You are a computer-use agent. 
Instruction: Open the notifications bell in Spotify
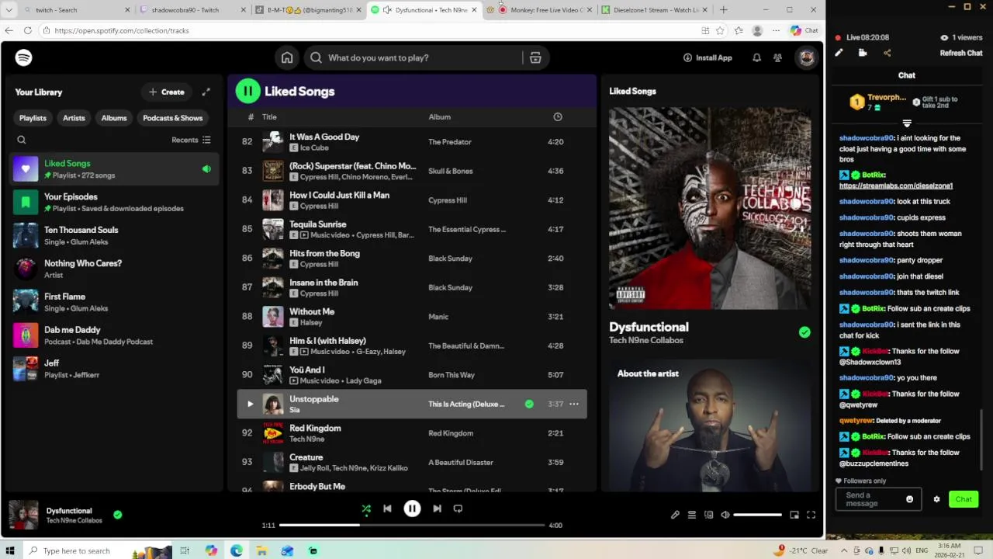(x=756, y=57)
